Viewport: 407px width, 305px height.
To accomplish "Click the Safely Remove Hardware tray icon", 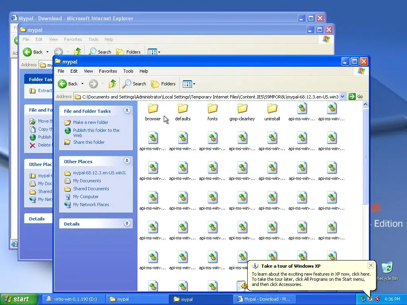I will [x=362, y=299].
